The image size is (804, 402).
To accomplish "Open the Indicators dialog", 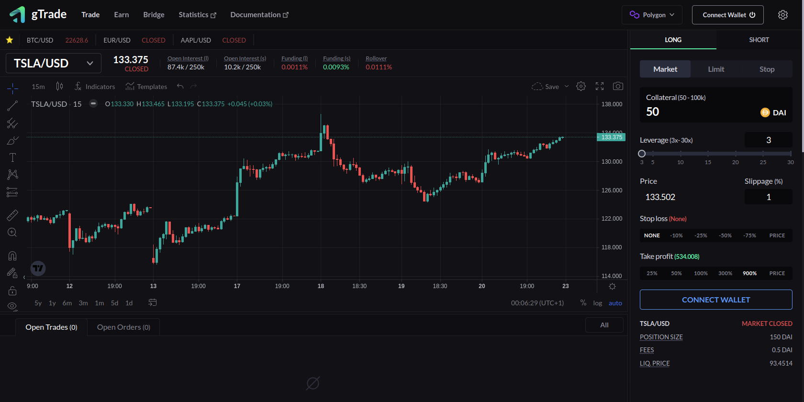I will (x=95, y=87).
